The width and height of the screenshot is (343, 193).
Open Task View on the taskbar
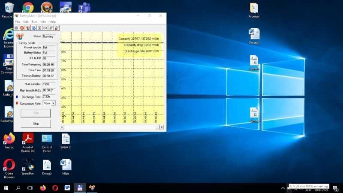tap(30, 188)
